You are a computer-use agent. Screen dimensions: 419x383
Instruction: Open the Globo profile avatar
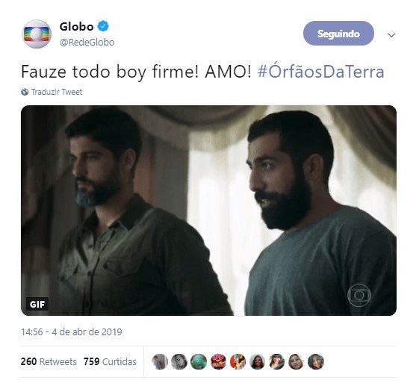(37, 34)
